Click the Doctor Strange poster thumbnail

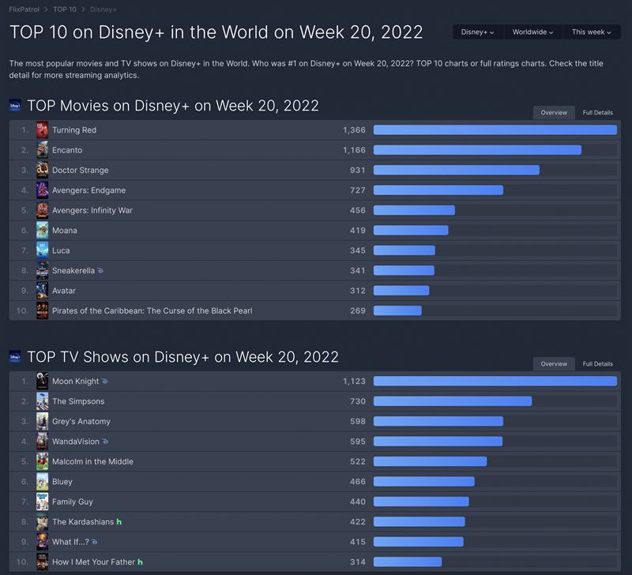(x=43, y=170)
